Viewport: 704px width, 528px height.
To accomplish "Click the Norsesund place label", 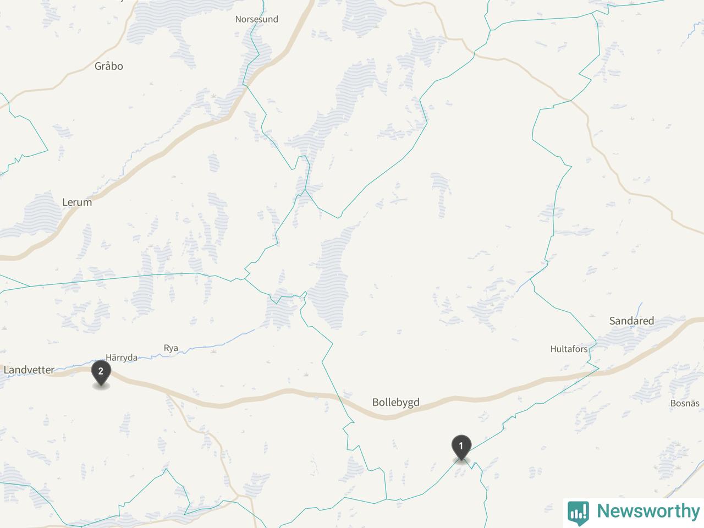I will (x=256, y=19).
